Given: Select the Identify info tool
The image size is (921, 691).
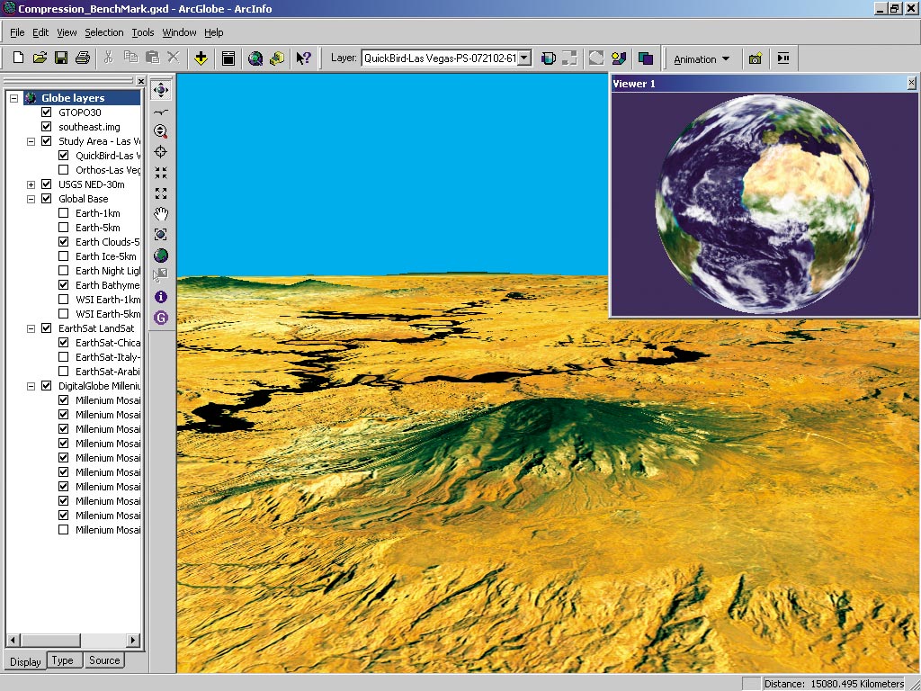Looking at the screenshot, I should pyautogui.click(x=161, y=296).
